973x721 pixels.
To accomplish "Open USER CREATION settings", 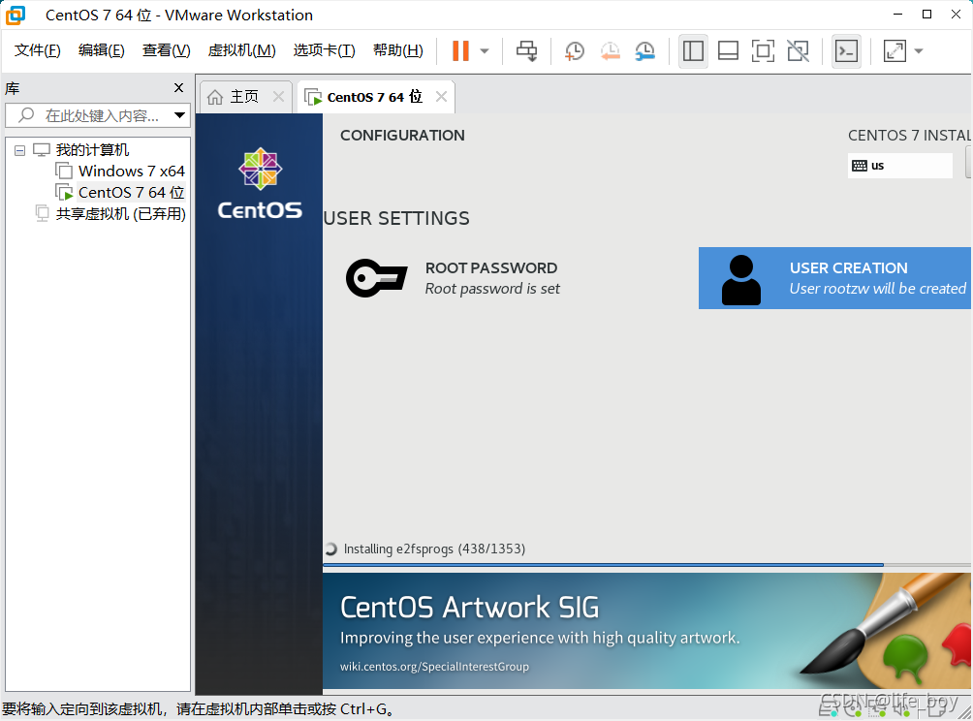I will click(834, 278).
